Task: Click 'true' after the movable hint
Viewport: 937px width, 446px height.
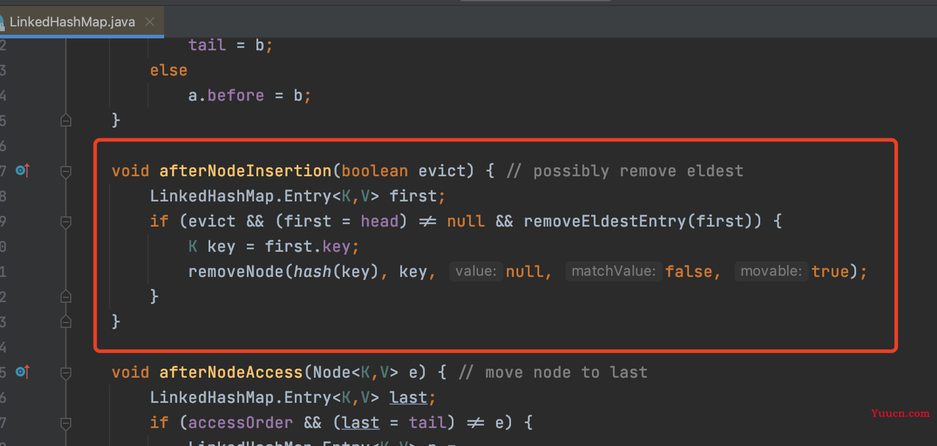Action: 830,272
